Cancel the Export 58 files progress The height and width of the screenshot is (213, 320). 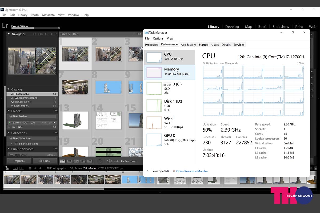click(x=59, y=28)
